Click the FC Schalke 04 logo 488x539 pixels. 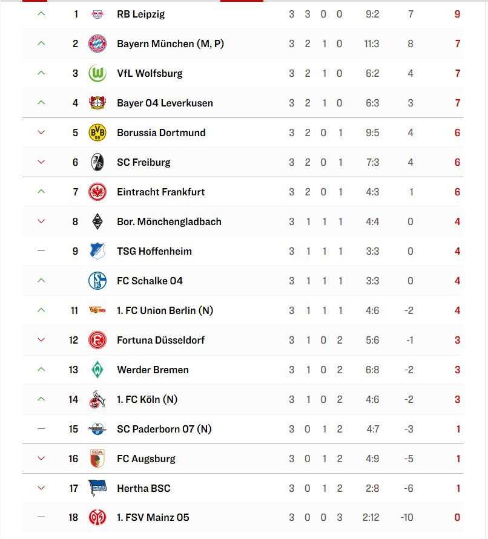tap(97, 281)
